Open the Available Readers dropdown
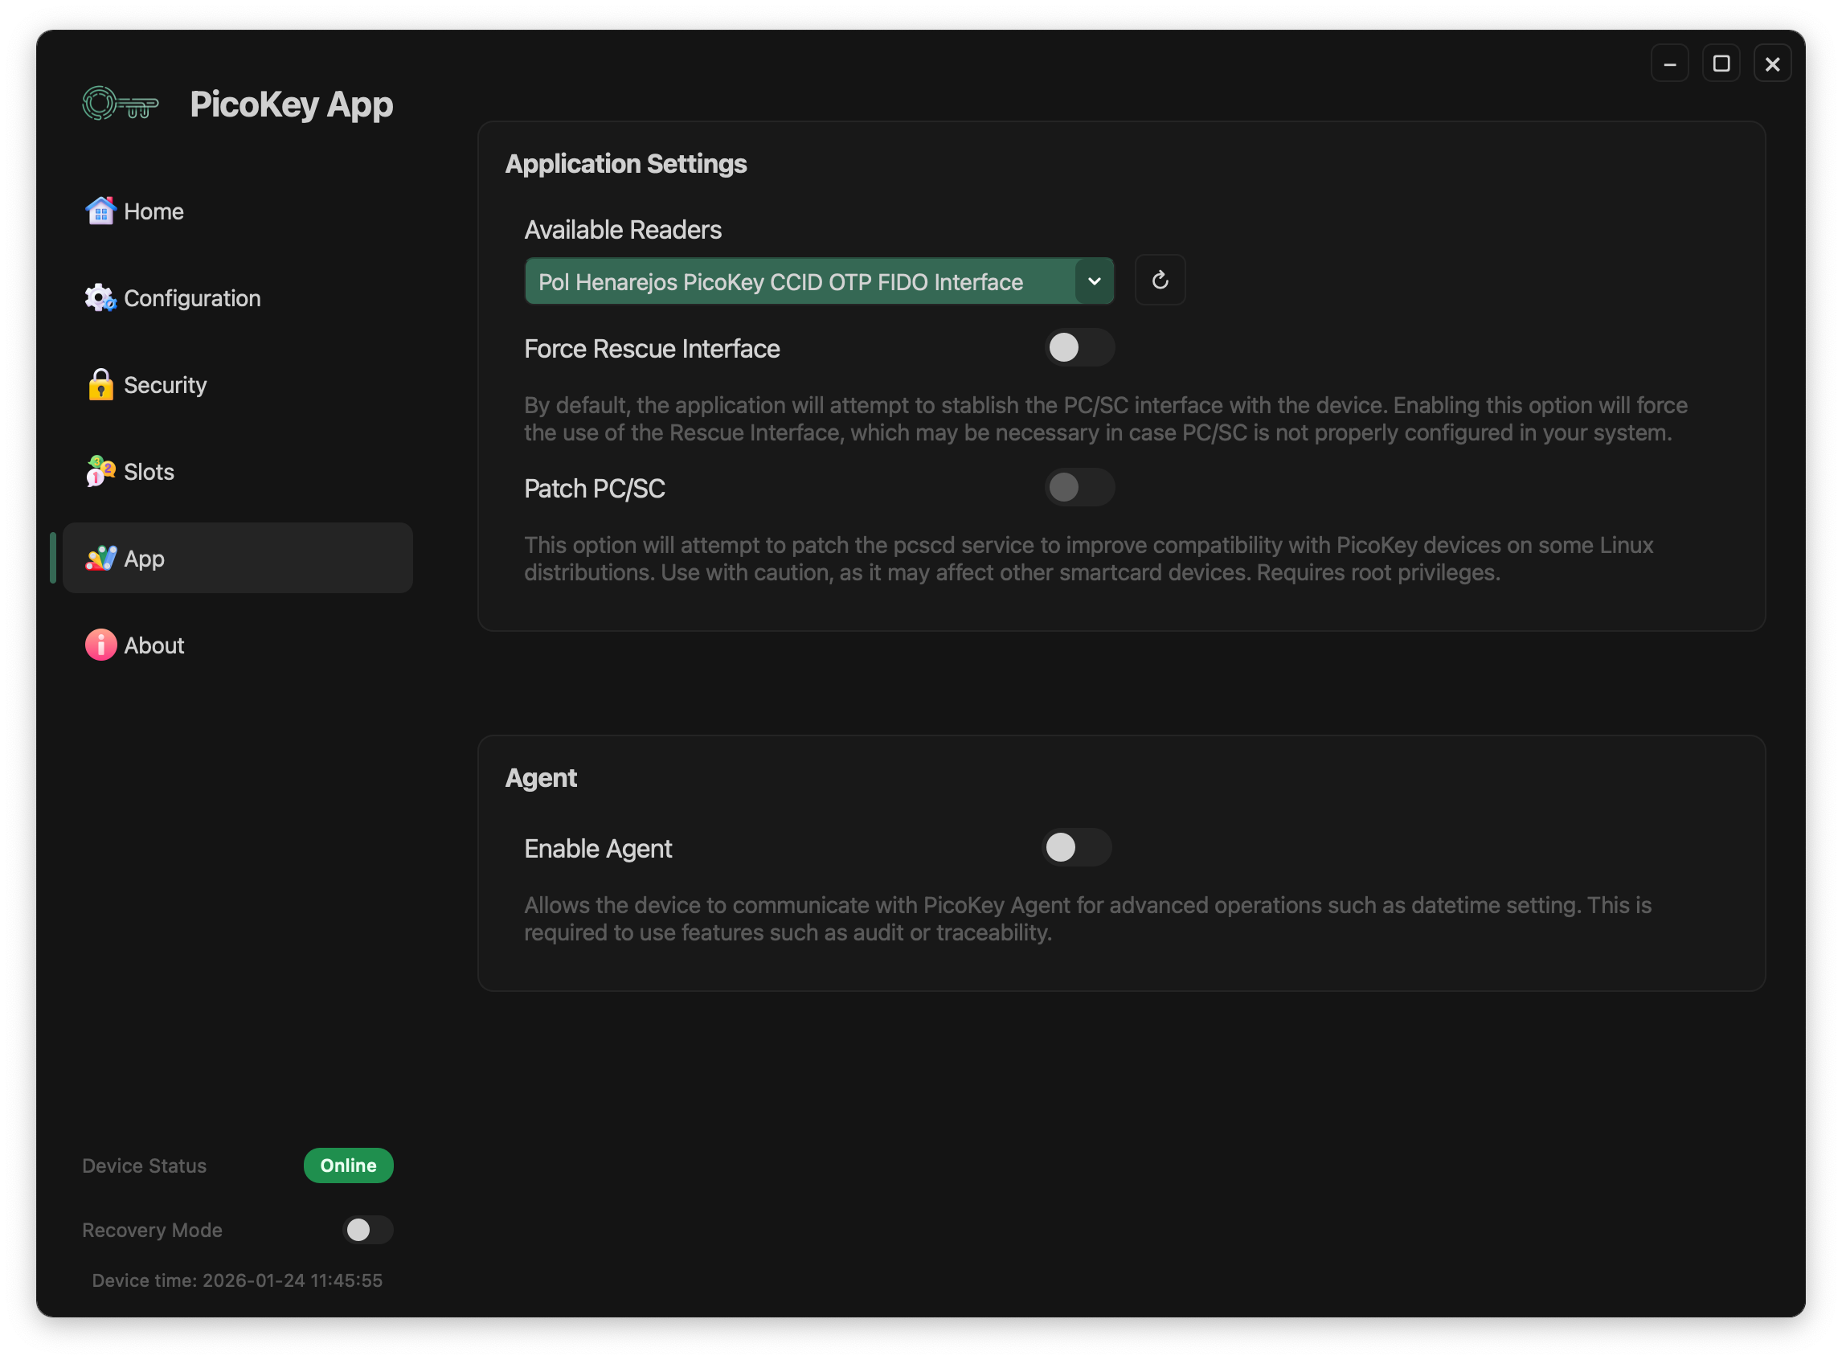 pos(819,281)
